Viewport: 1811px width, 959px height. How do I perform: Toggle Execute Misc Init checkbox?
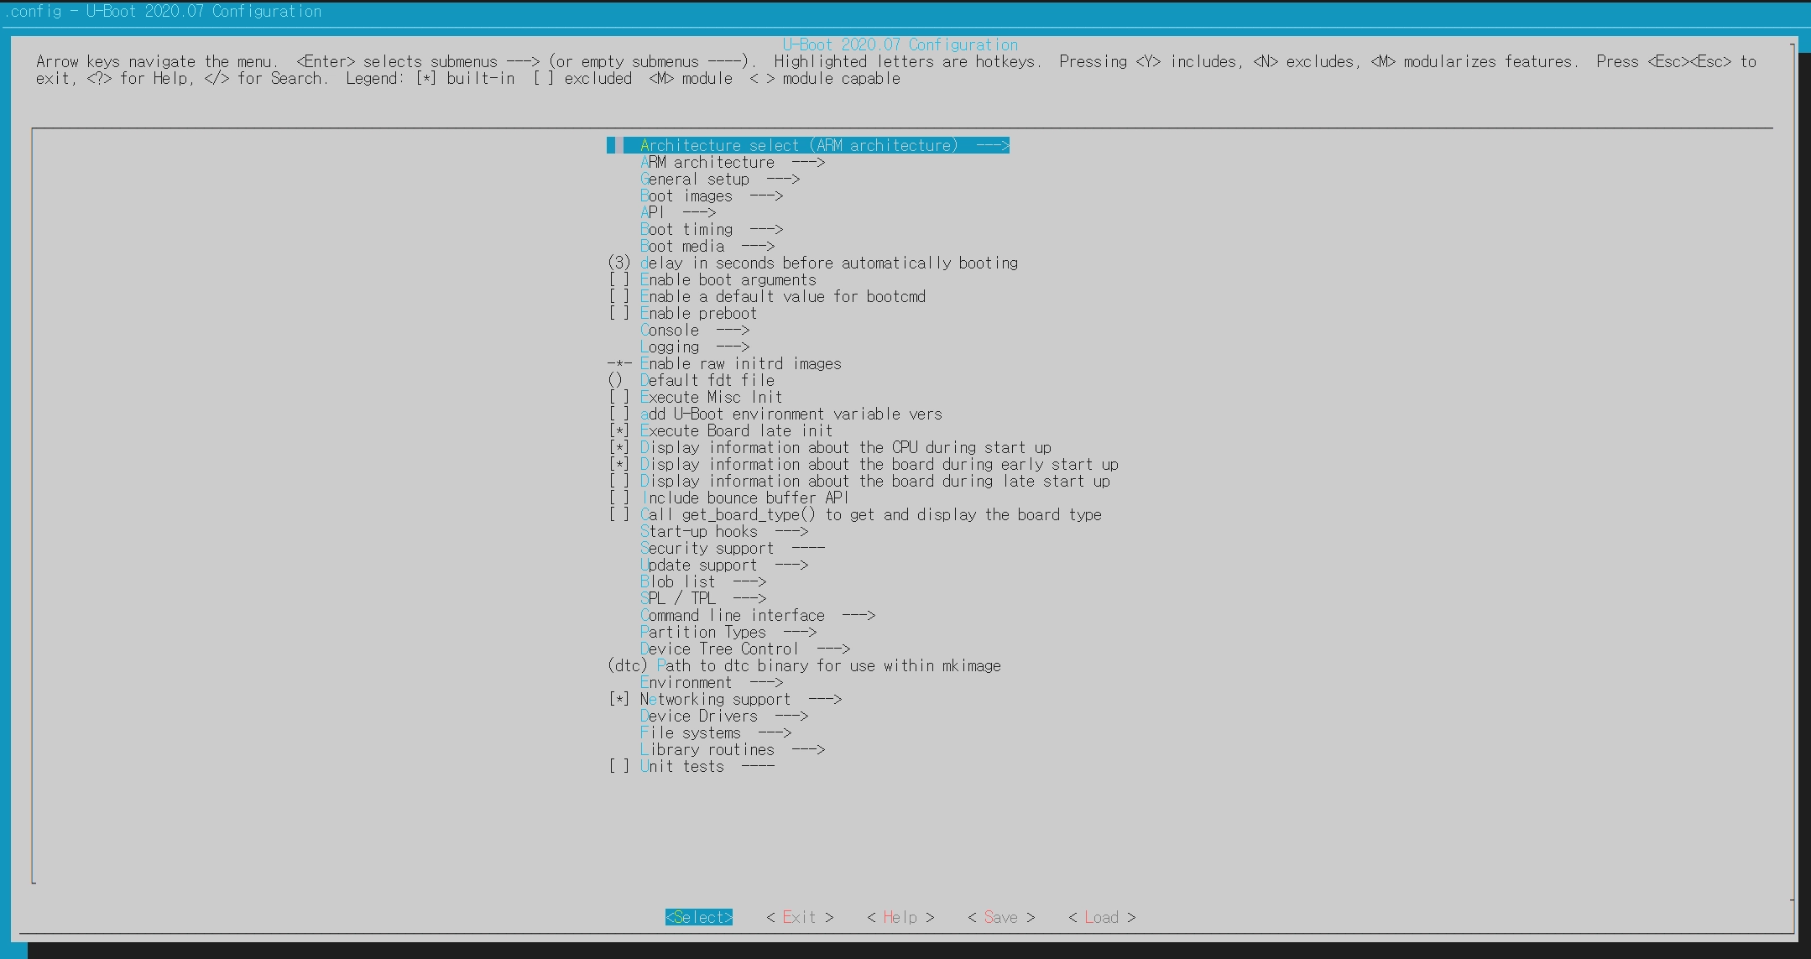[x=695, y=397]
